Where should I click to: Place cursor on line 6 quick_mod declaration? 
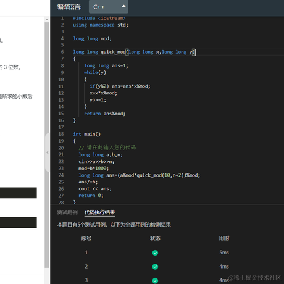coord(134,52)
